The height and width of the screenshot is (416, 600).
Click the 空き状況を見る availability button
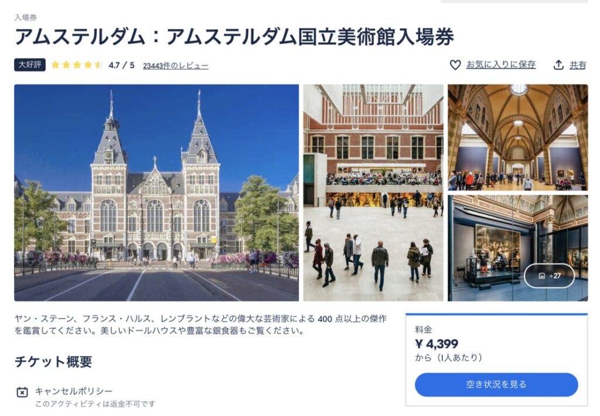click(496, 384)
